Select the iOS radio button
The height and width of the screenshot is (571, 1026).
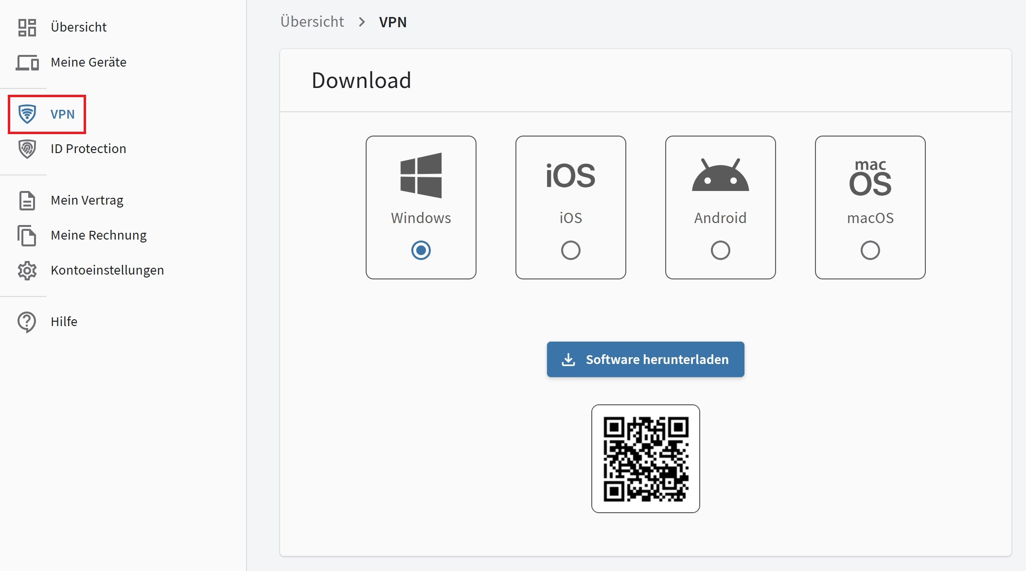pyautogui.click(x=570, y=250)
